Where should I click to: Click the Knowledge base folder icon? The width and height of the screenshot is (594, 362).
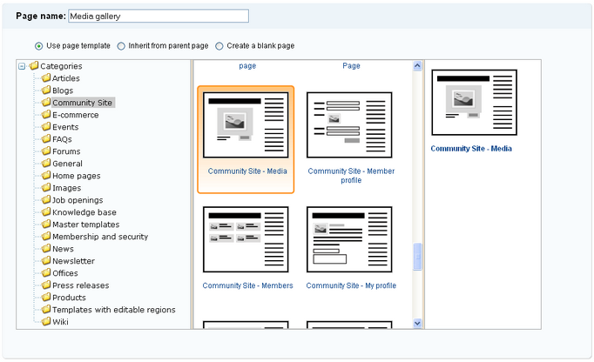tap(46, 212)
